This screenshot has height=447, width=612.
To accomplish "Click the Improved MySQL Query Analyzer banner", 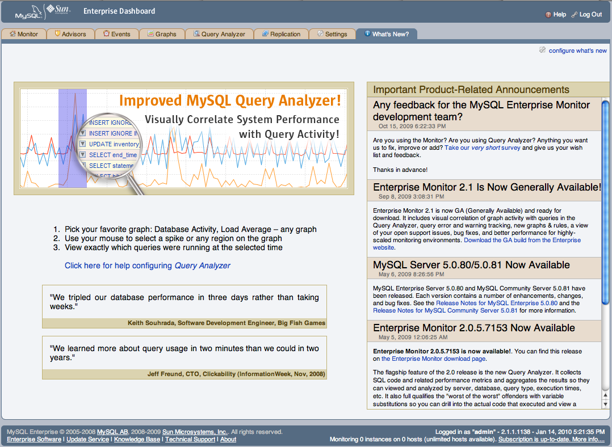I will [x=183, y=138].
